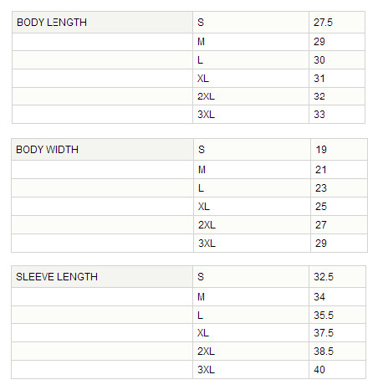The height and width of the screenshot is (390, 378).
Task: Select body width value 27
Action: click(x=321, y=225)
